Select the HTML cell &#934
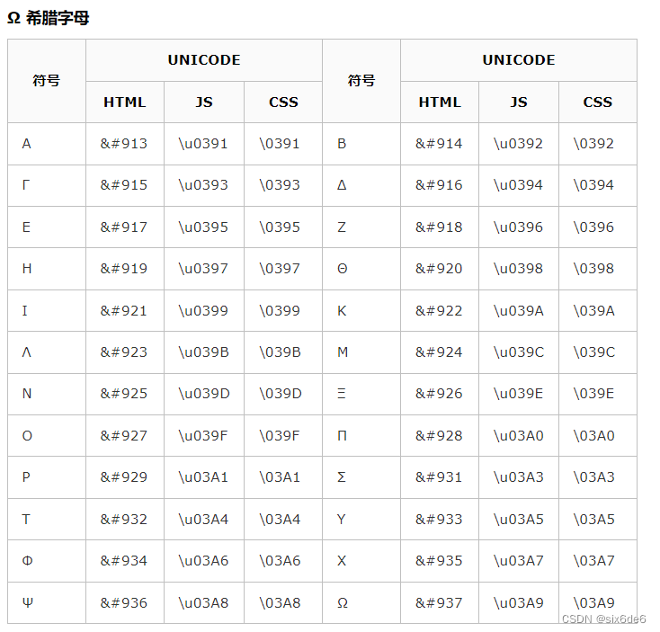Screen dimensions: 660x632 (x=125, y=561)
